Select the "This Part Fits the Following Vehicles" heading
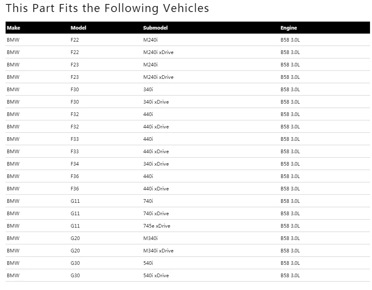The image size is (372, 290). tap(107, 8)
